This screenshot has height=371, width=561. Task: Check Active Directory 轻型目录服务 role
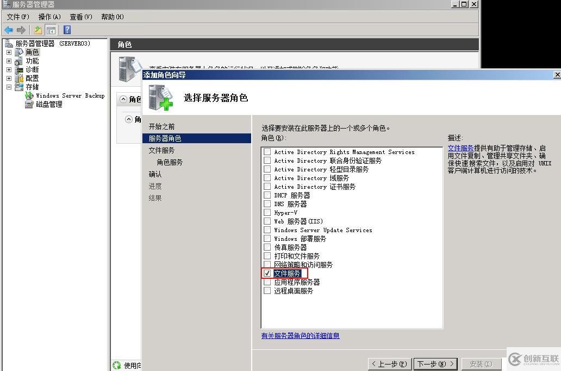(267, 169)
